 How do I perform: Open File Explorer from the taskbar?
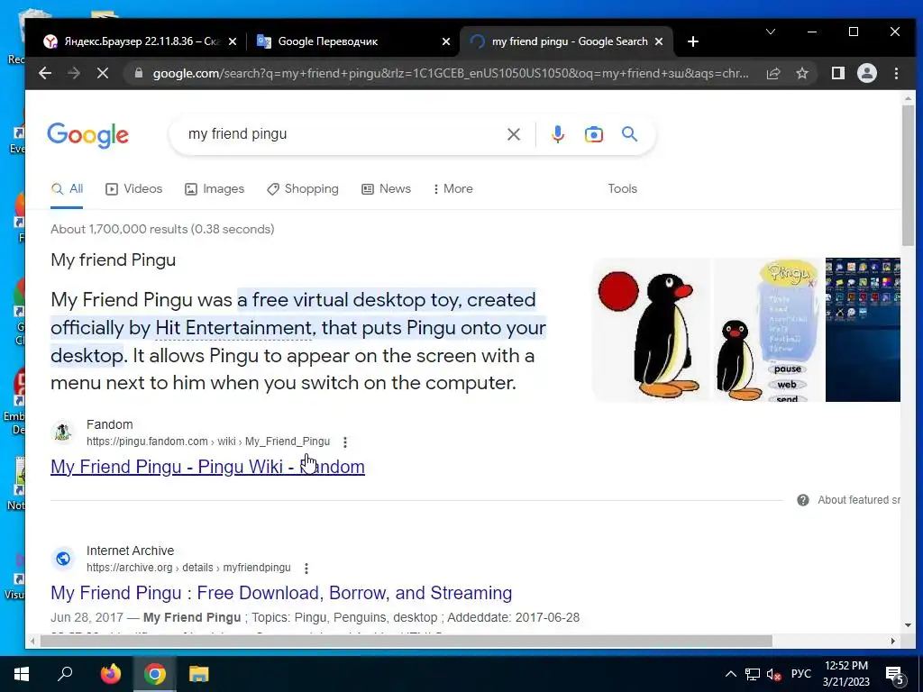click(x=199, y=674)
